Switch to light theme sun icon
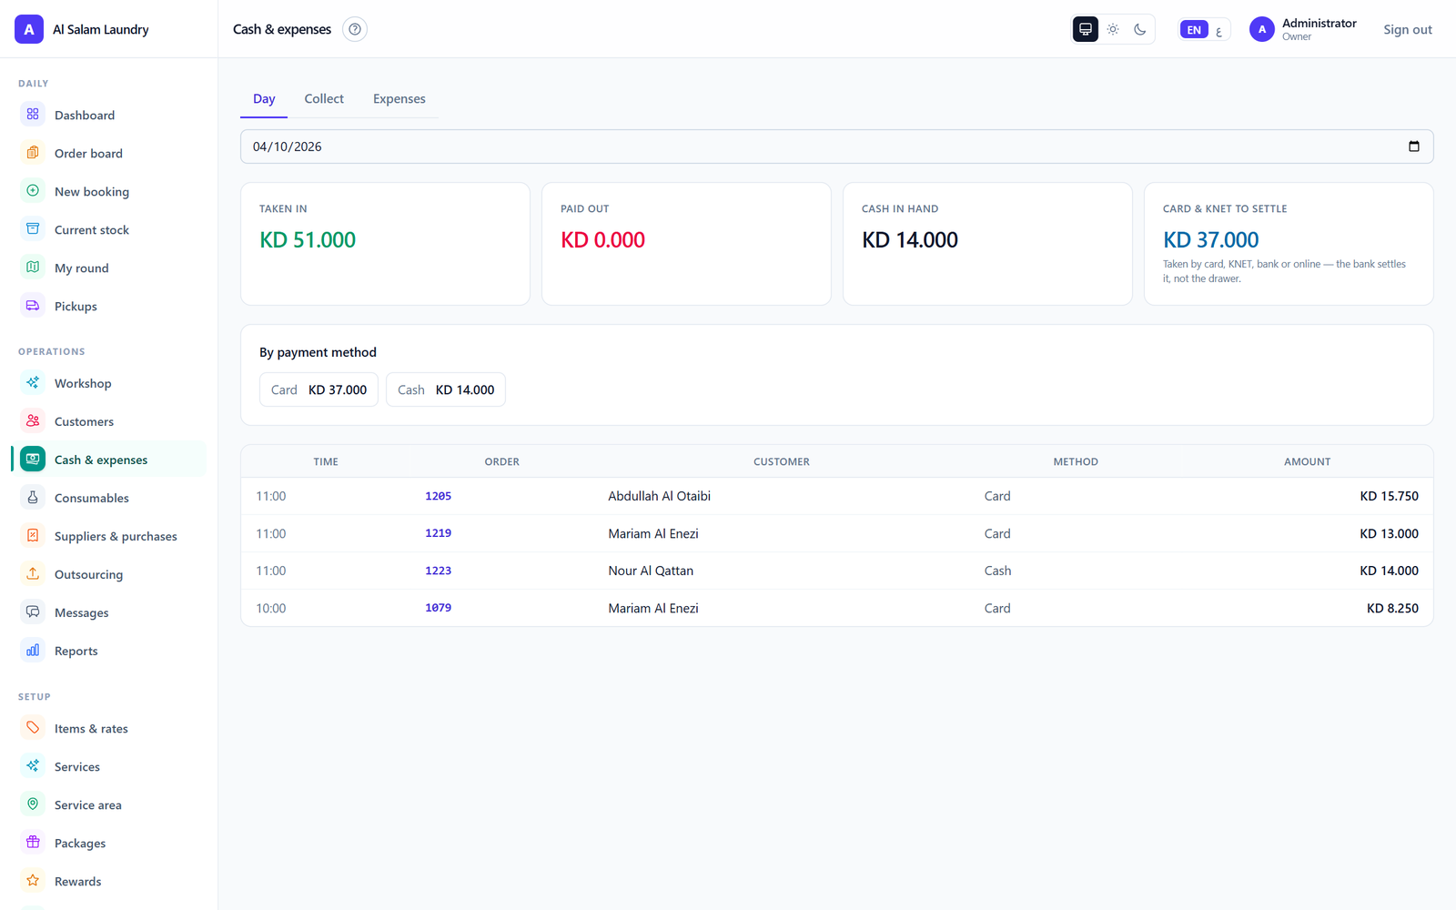This screenshot has height=910, width=1456. 1113,29
